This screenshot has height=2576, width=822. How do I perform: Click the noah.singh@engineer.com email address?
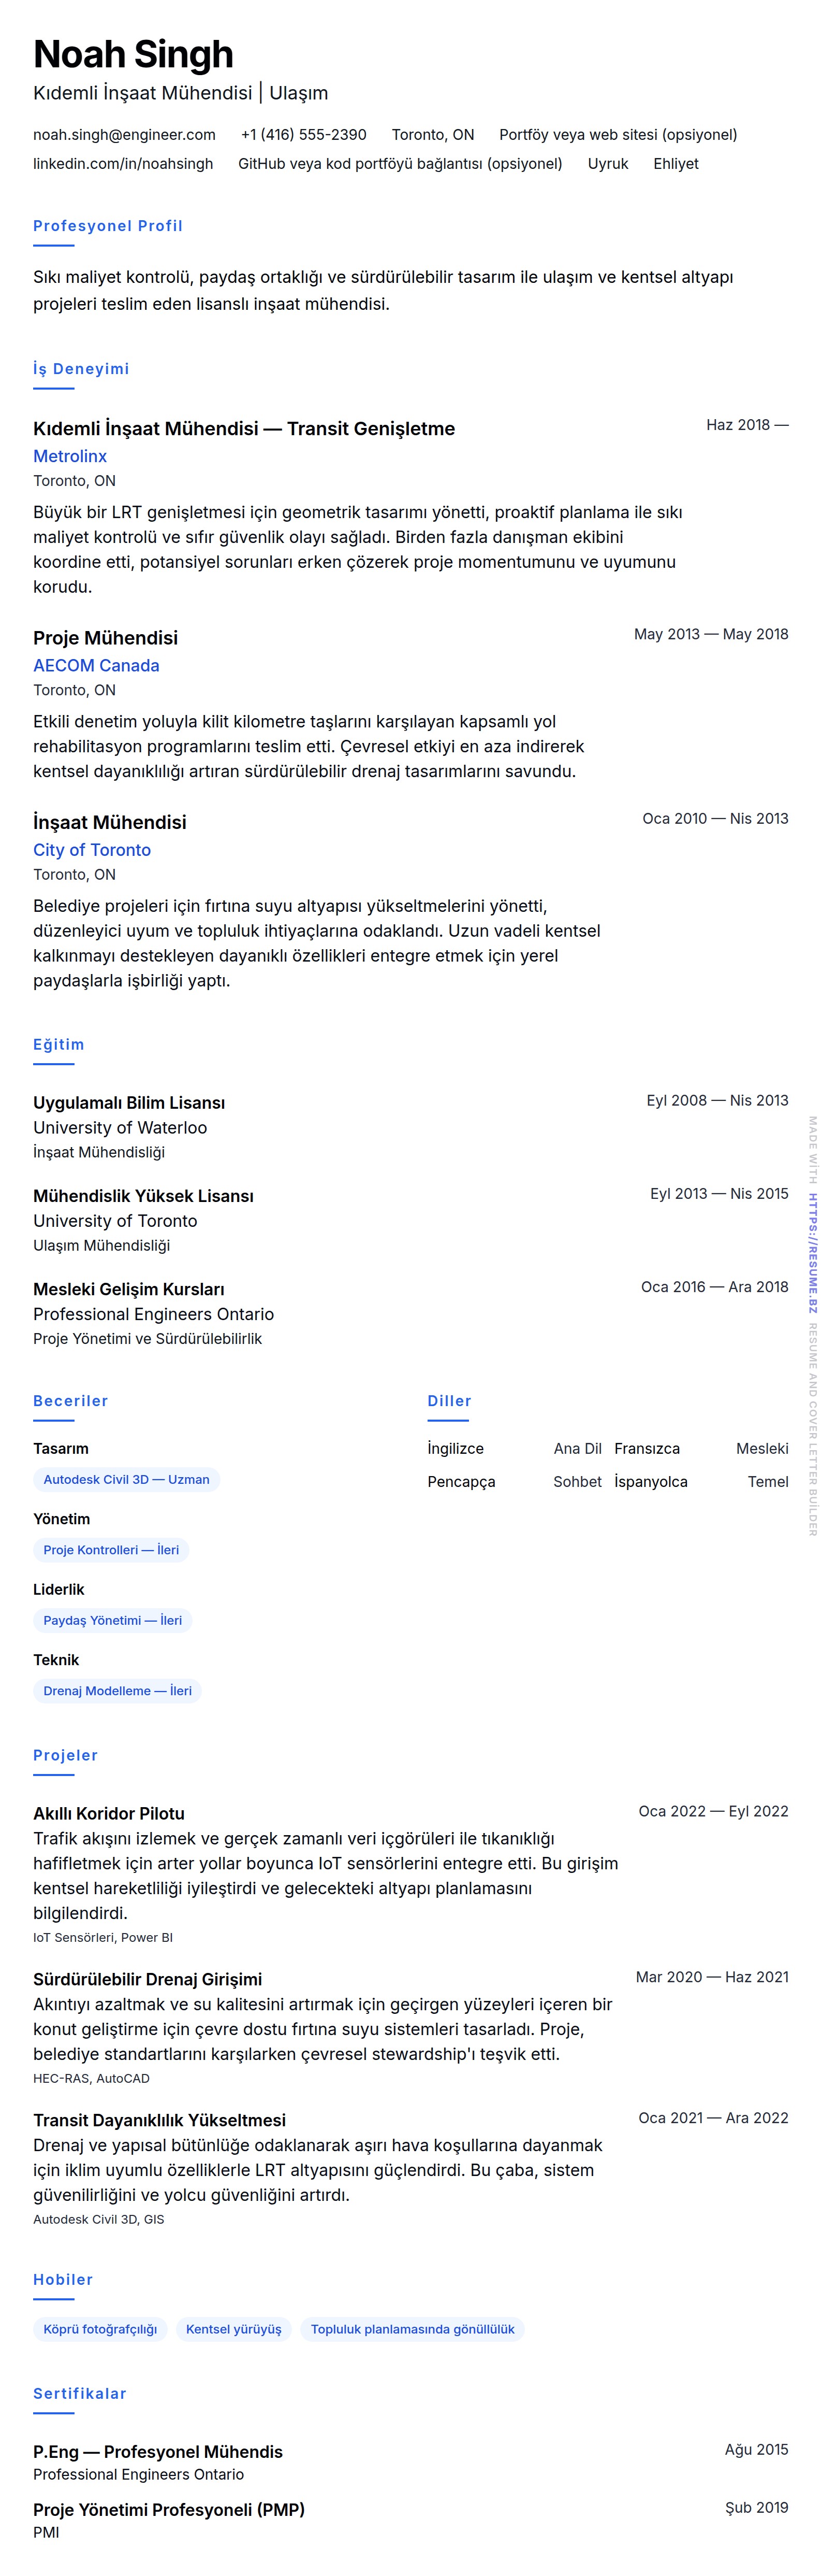[x=124, y=135]
